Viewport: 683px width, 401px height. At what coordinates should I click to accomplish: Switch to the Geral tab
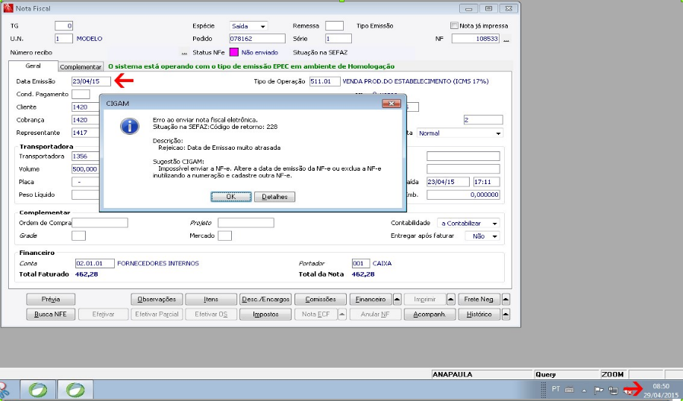[x=33, y=66]
